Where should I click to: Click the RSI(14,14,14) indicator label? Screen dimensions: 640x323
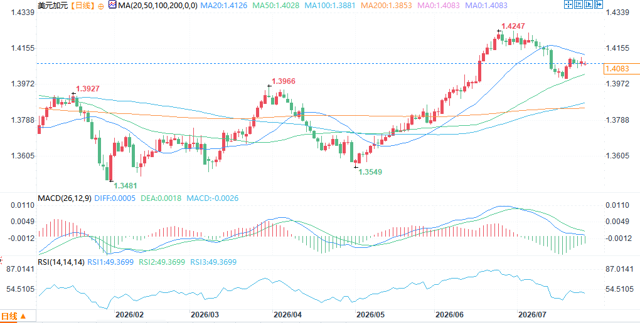click(x=61, y=262)
